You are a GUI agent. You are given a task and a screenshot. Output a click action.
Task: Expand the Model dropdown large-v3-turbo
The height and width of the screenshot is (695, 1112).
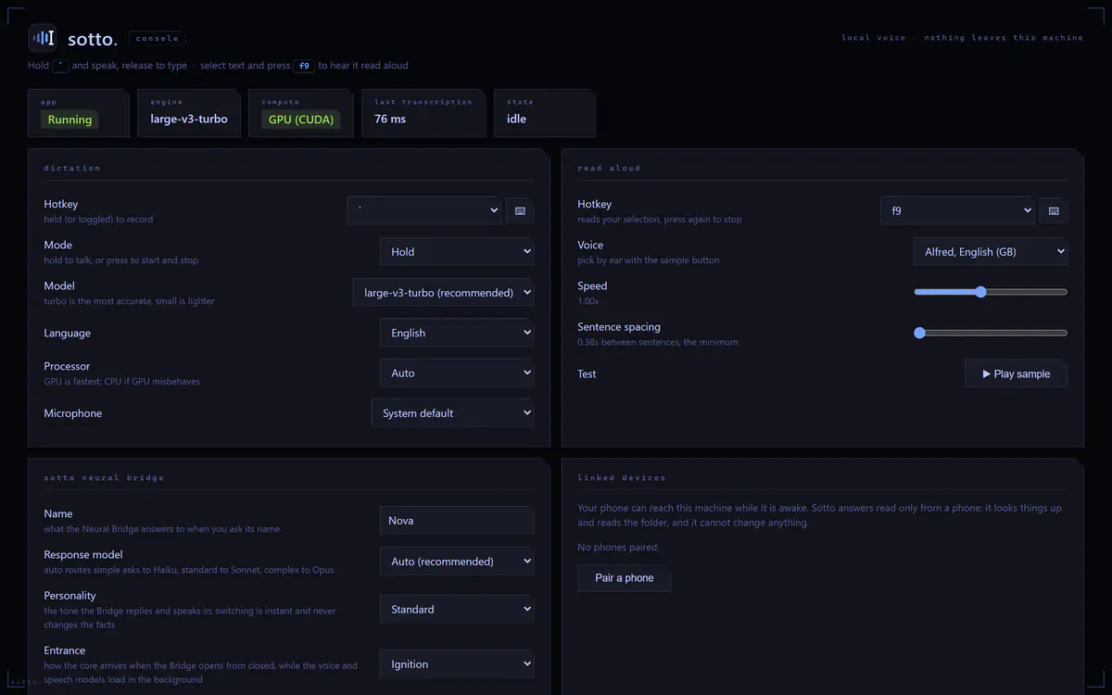click(444, 293)
